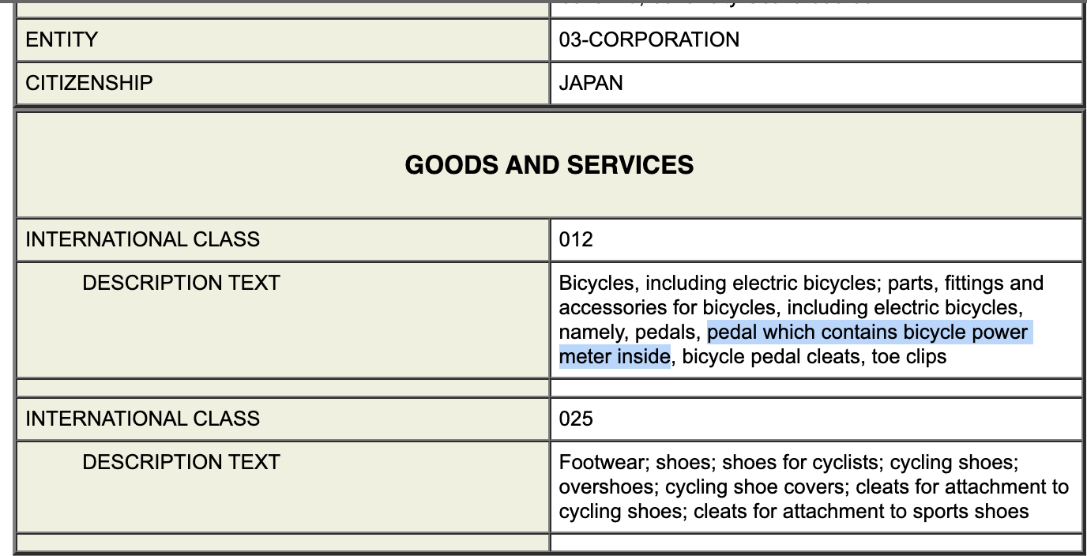Select the JAPAN citizenship value
This screenshot has width=1087, height=556.
(590, 83)
